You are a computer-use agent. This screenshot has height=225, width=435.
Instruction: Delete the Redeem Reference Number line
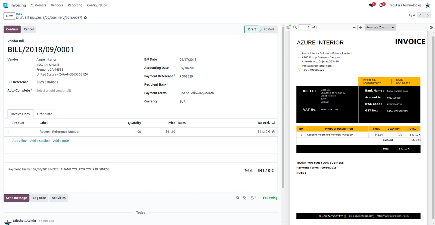coord(274,132)
